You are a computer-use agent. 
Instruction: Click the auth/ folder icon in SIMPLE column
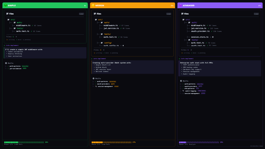point(15,22)
